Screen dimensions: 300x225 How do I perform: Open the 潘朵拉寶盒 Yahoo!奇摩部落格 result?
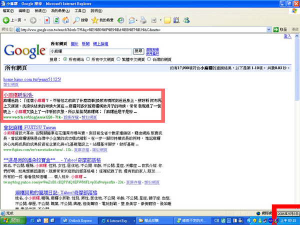coord(52,160)
